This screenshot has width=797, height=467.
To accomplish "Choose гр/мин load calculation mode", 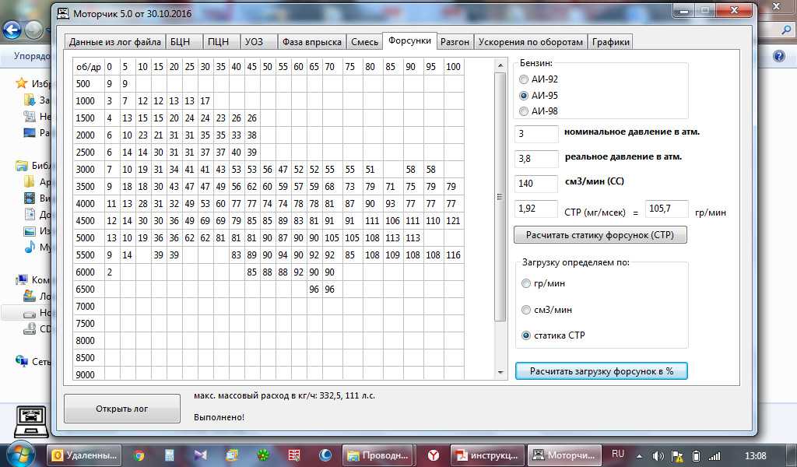I will pyautogui.click(x=526, y=283).
